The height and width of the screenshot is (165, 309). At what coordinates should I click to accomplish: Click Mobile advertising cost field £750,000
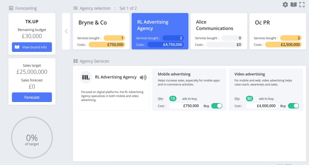point(185,106)
